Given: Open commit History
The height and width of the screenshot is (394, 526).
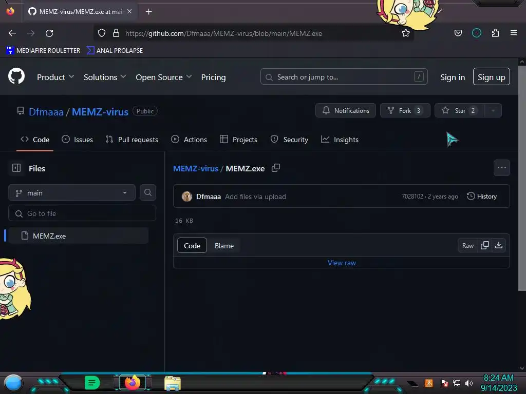Looking at the screenshot, I should tap(482, 196).
